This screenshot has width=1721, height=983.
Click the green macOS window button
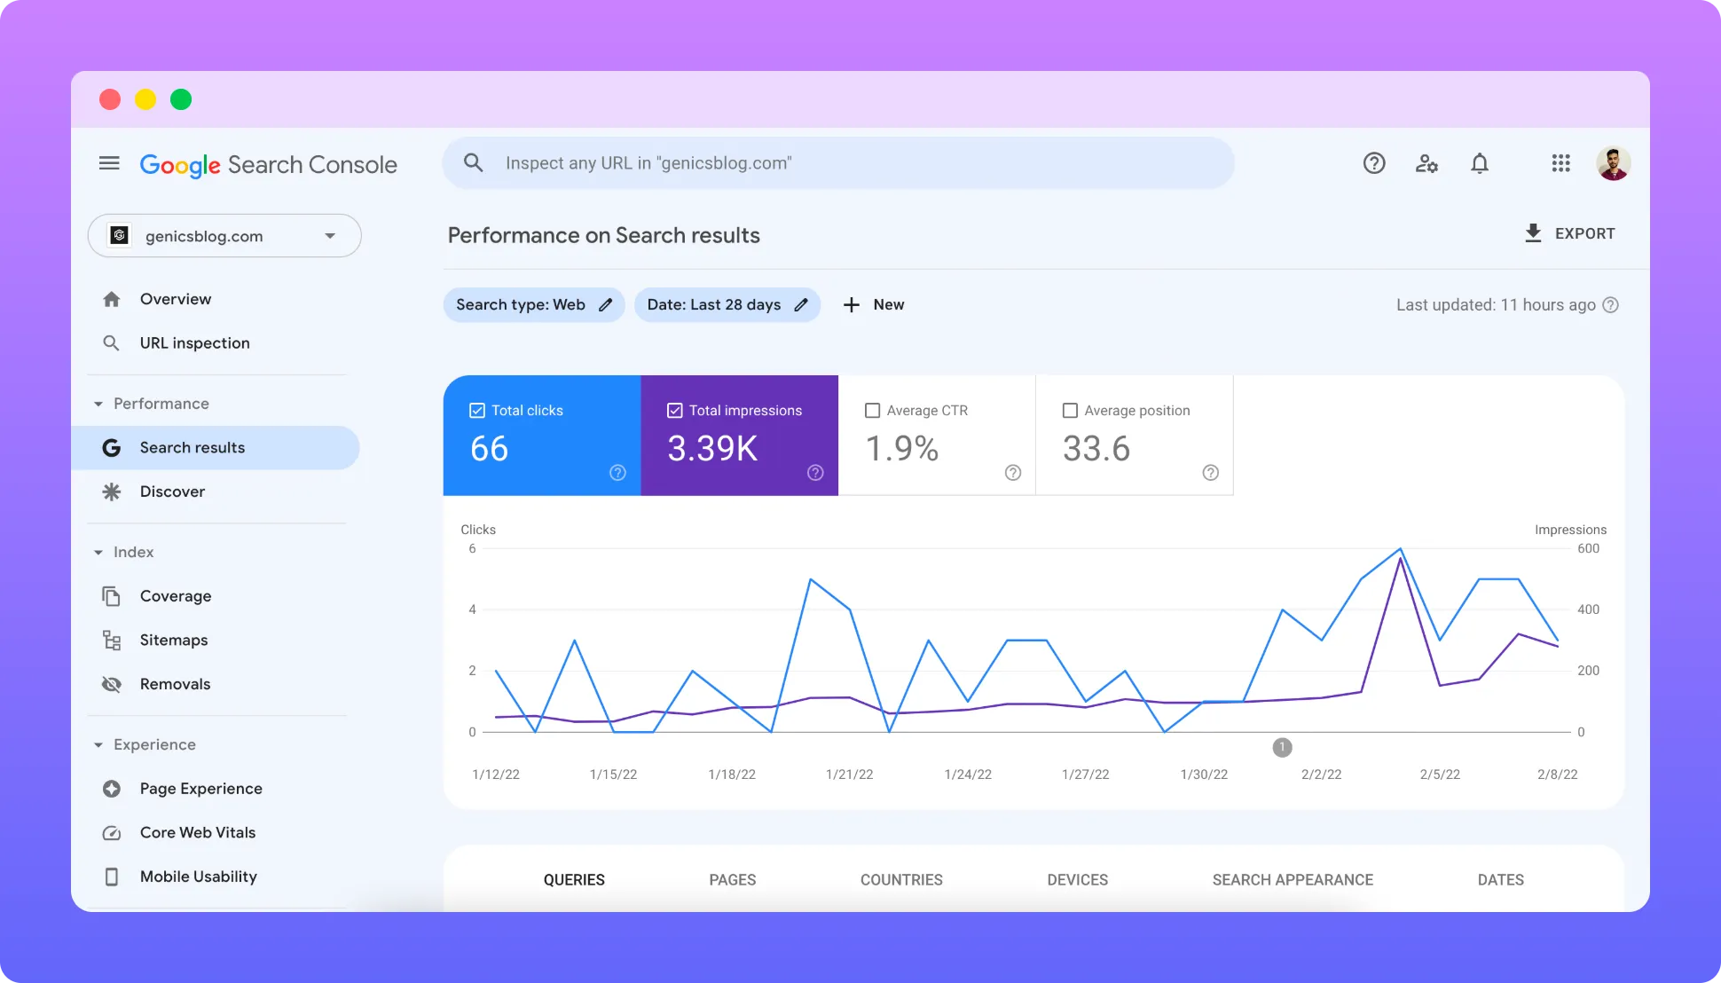click(x=181, y=99)
